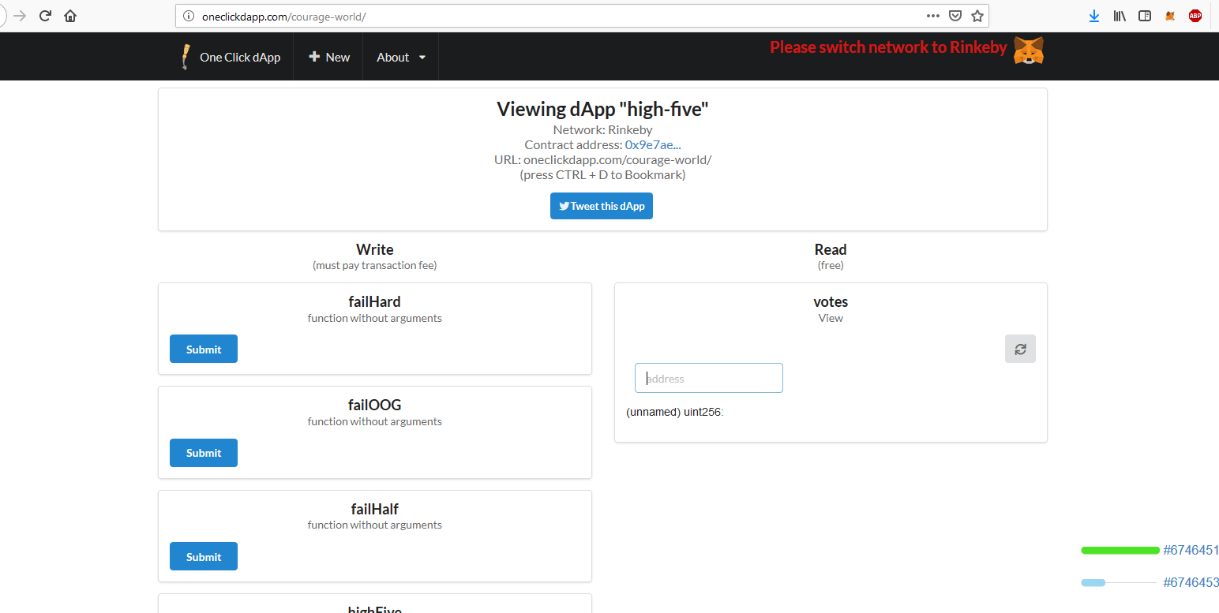Image resolution: width=1219 pixels, height=613 pixels.
Task: Open Downloads via the arrow icon
Action: (1094, 15)
